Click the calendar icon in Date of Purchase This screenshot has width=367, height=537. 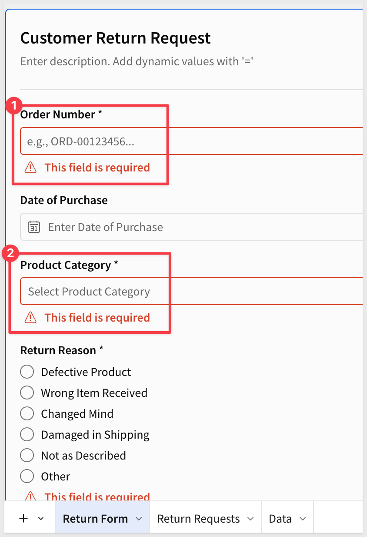coord(34,227)
